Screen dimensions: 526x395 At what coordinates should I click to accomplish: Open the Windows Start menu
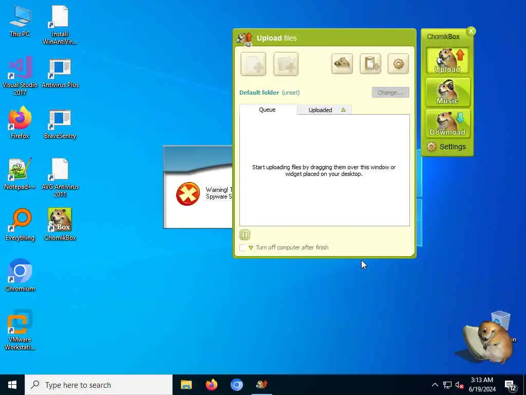pyautogui.click(x=12, y=385)
